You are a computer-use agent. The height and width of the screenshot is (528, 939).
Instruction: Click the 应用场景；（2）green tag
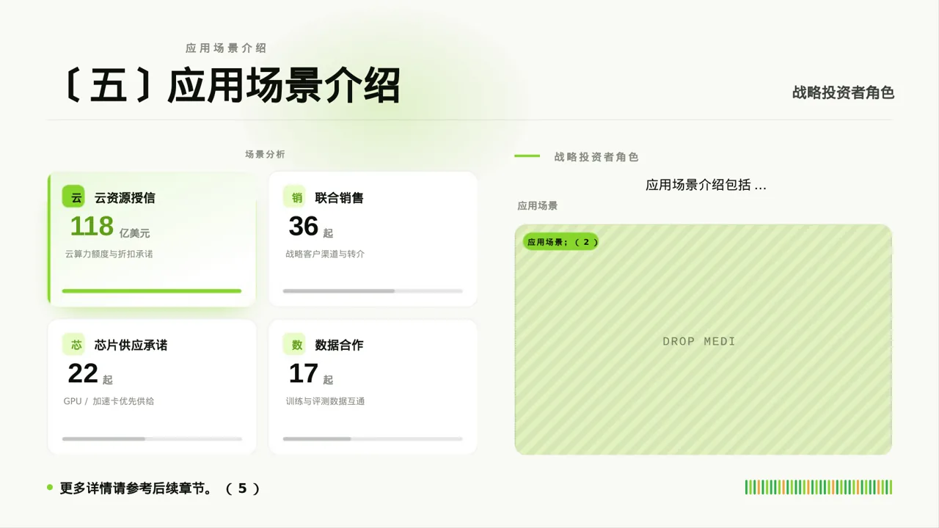pos(561,242)
